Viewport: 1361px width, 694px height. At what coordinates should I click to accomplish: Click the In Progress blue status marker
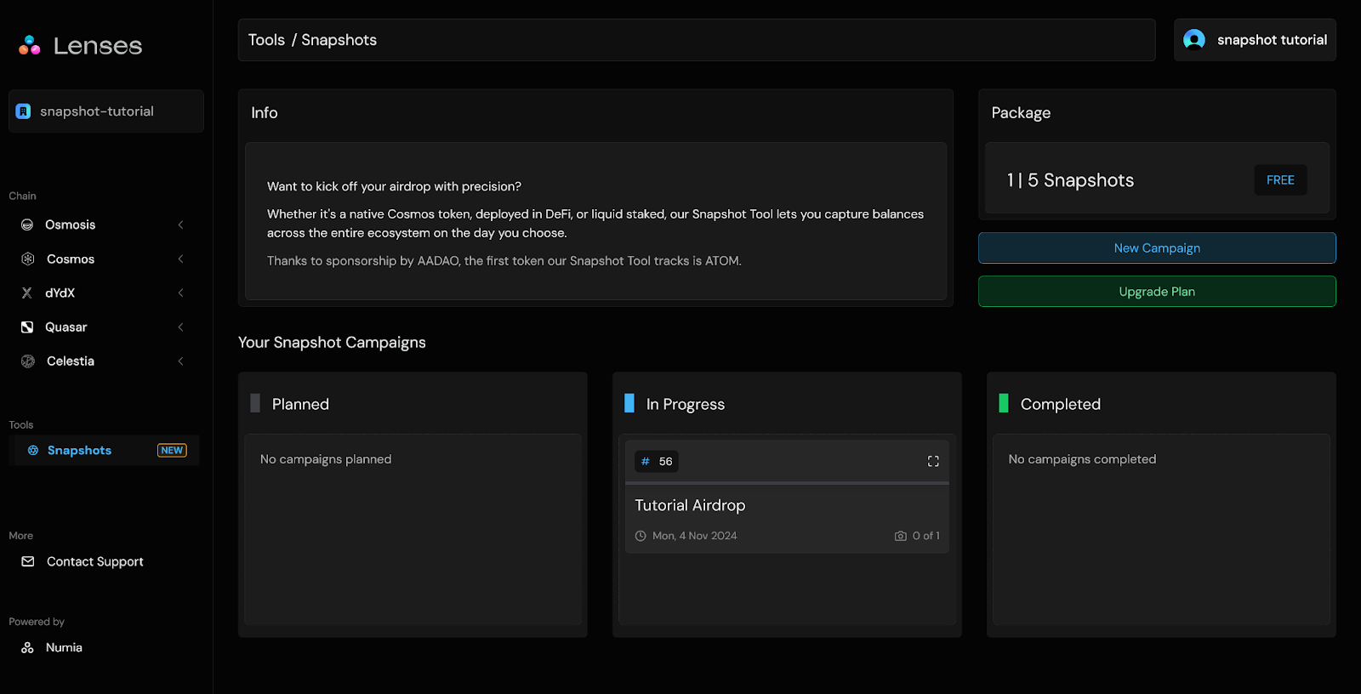coord(629,403)
